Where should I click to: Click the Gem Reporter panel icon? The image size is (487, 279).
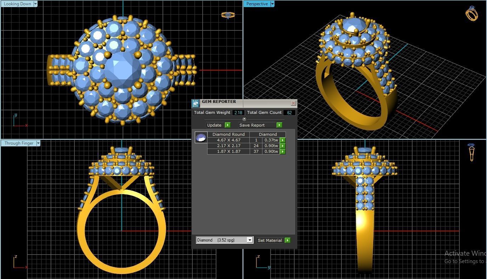(x=196, y=103)
